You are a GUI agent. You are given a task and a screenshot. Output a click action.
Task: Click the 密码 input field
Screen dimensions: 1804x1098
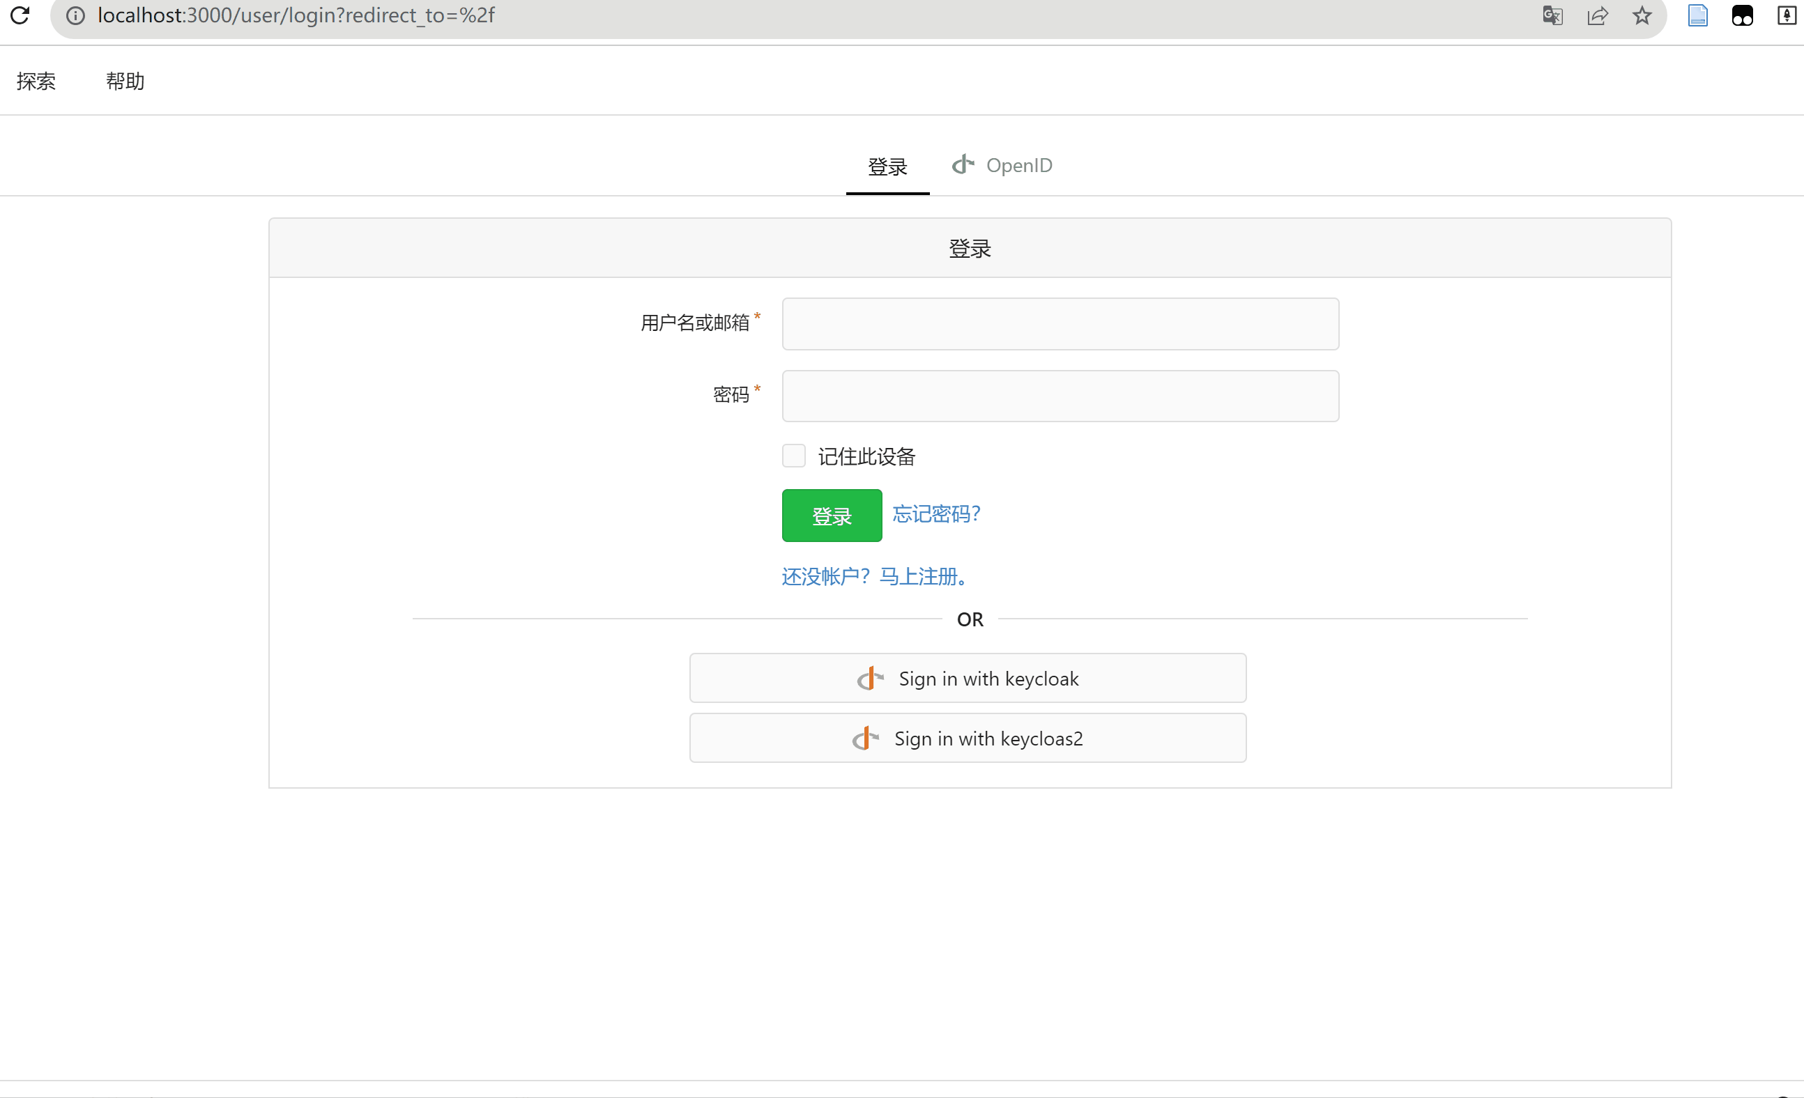pyautogui.click(x=1060, y=396)
